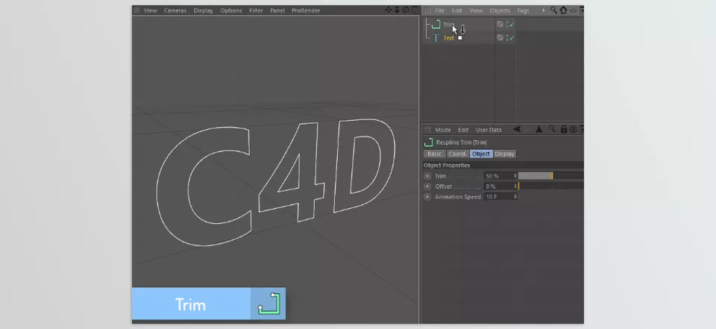Open the Attribute Manager Edit menu

pyautogui.click(x=463, y=130)
